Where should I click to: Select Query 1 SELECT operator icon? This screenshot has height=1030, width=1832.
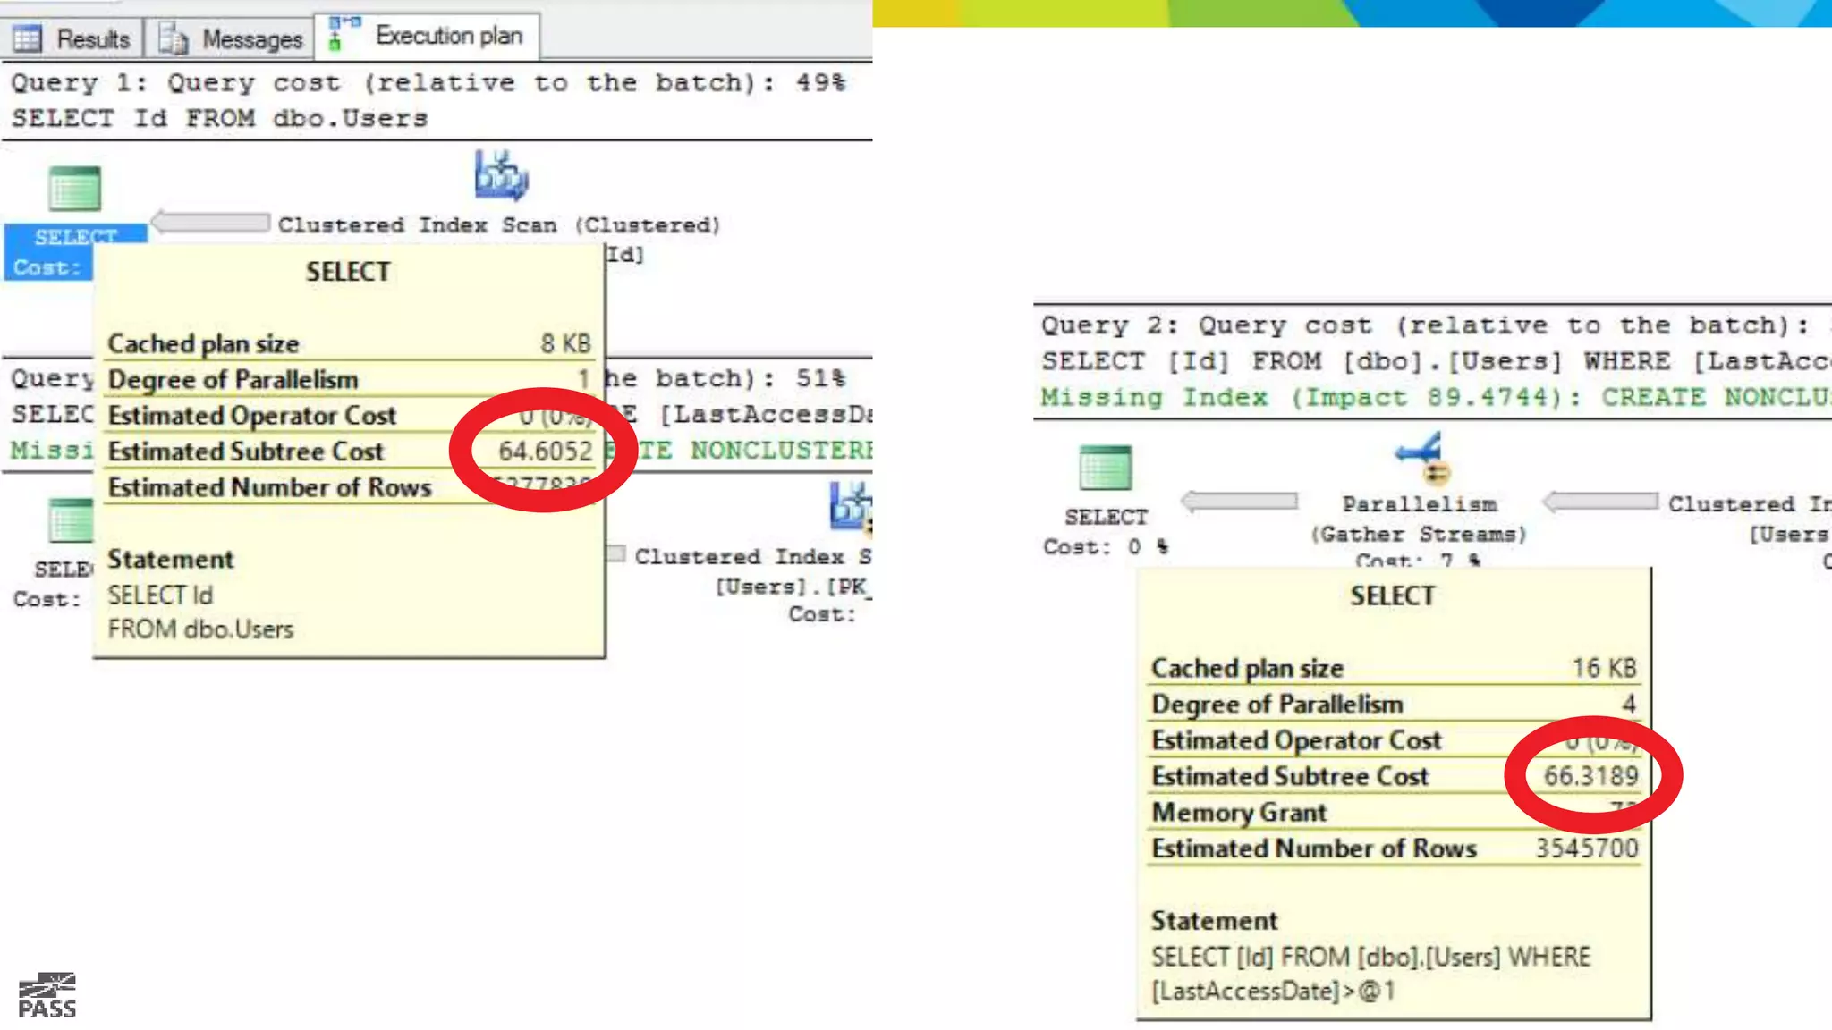click(74, 190)
